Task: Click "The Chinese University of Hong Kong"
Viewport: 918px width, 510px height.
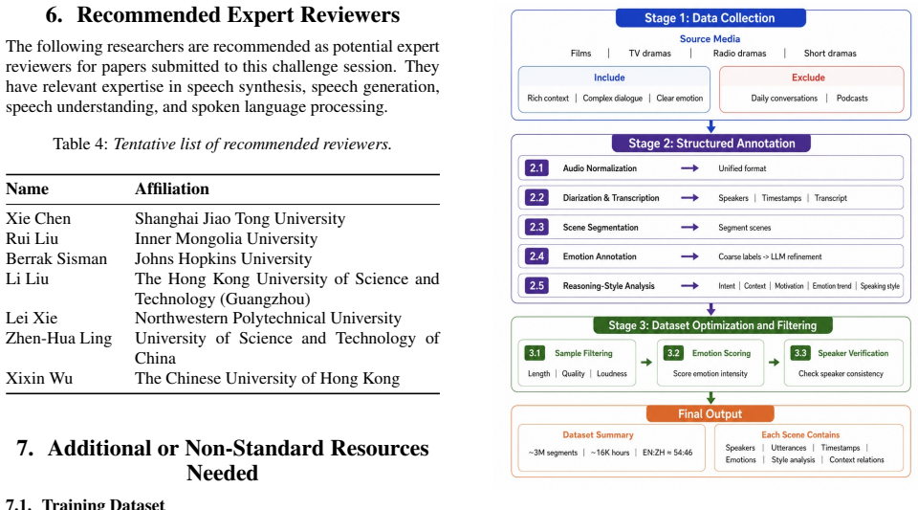Action: (267, 379)
